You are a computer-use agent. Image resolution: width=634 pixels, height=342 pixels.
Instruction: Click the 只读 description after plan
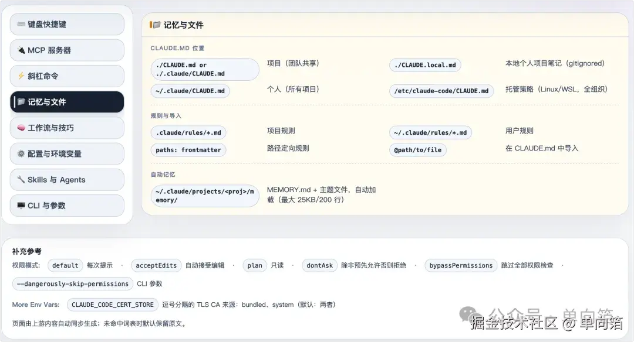(277, 265)
